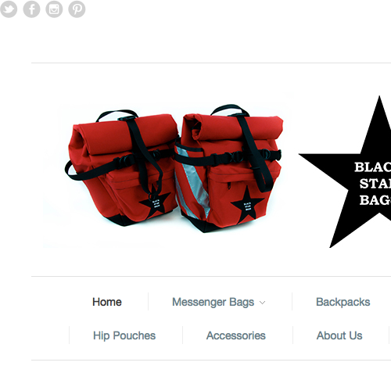Click the black star on right bag
The width and height of the screenshot is (391, 391).
click(247, 205)
